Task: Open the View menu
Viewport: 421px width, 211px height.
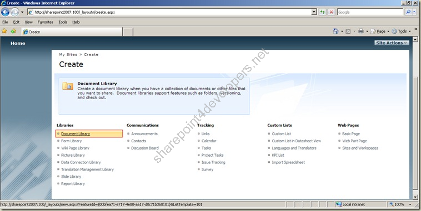Action: 28,22
